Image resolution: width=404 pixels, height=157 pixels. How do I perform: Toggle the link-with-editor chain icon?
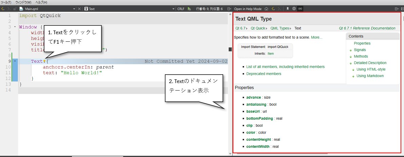point(300,9)
